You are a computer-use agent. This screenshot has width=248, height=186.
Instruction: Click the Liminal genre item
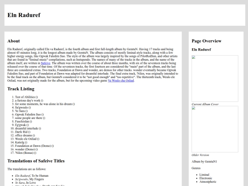coord(204,175)
